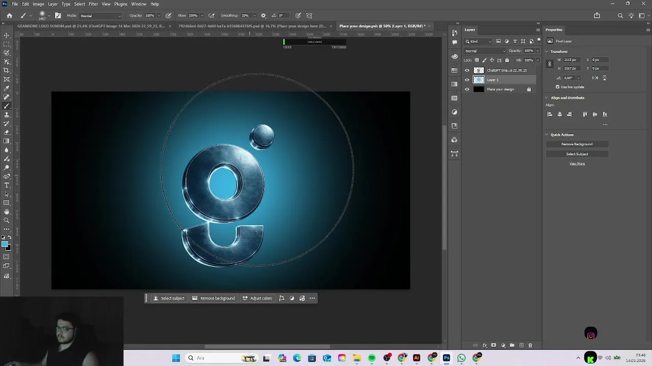652x366 pixels.
Task: Open the Plugins menu
Action: 121,4
